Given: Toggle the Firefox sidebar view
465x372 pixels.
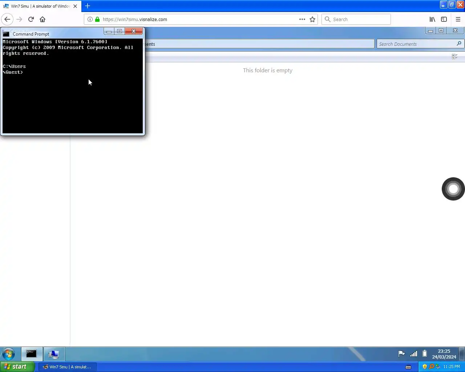Looking at the screenshot, I should click(x=444, y=19).
